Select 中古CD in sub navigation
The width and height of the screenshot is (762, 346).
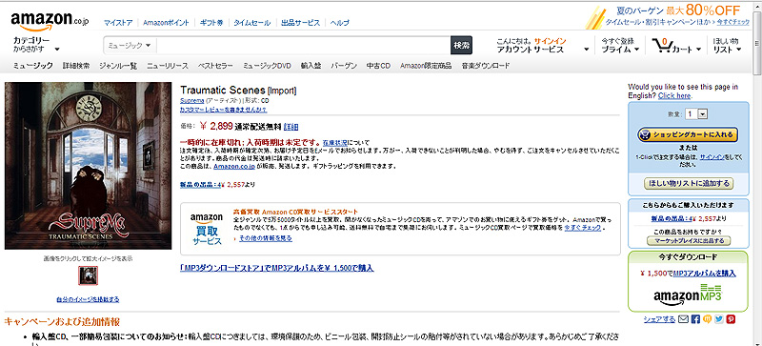[378, 65]
